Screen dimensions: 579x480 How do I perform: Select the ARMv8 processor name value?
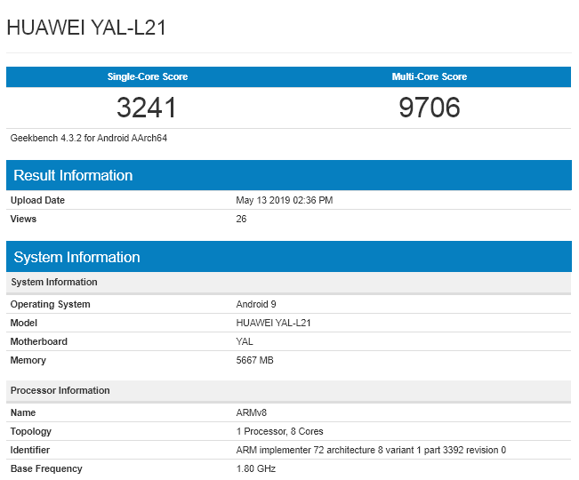251,413
